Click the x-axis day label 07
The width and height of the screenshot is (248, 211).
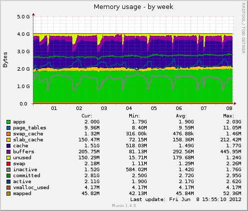pyautogui.click(x=204, y=108)
